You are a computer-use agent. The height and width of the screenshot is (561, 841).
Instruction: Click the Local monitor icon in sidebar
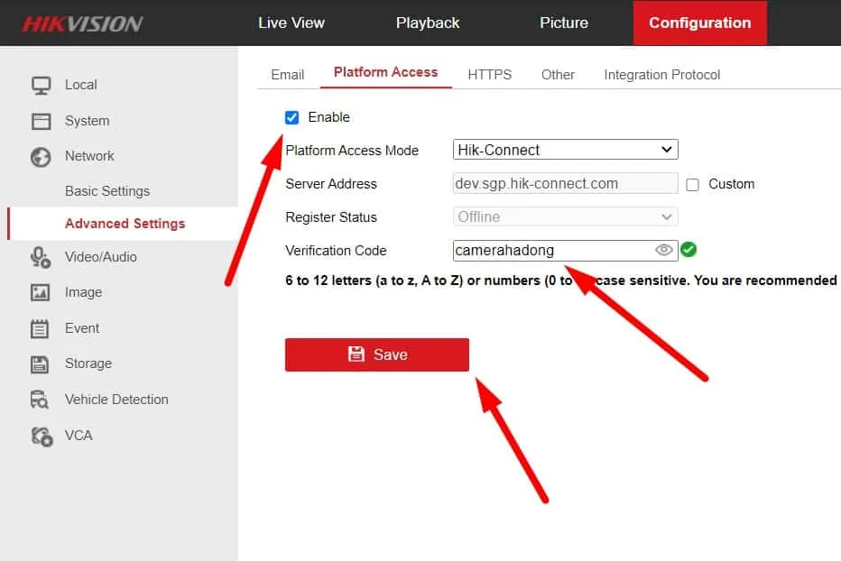[x=41, y=86]
